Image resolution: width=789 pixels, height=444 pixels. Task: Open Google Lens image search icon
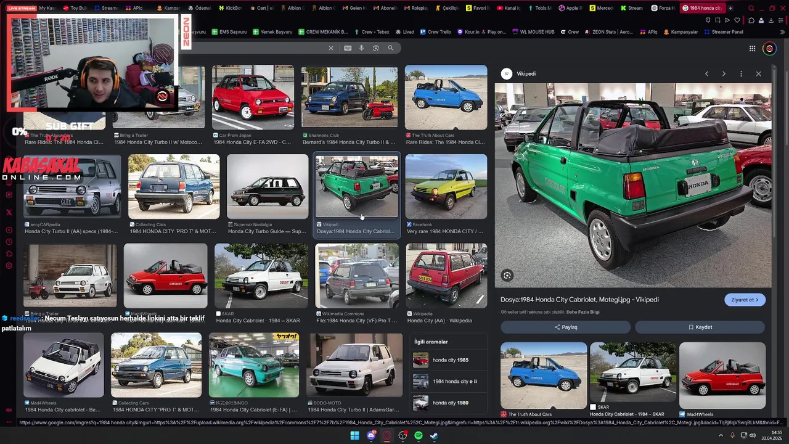pyautogui.click(x=376, y=48)
